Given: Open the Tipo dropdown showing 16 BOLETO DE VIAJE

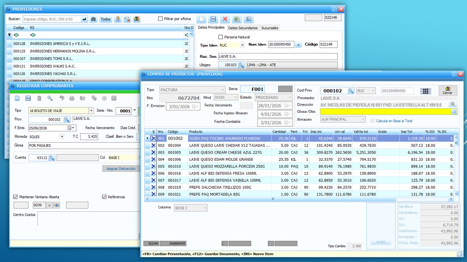Looking at the screenshot, I should pyautogui.click(x=91, y=111).
